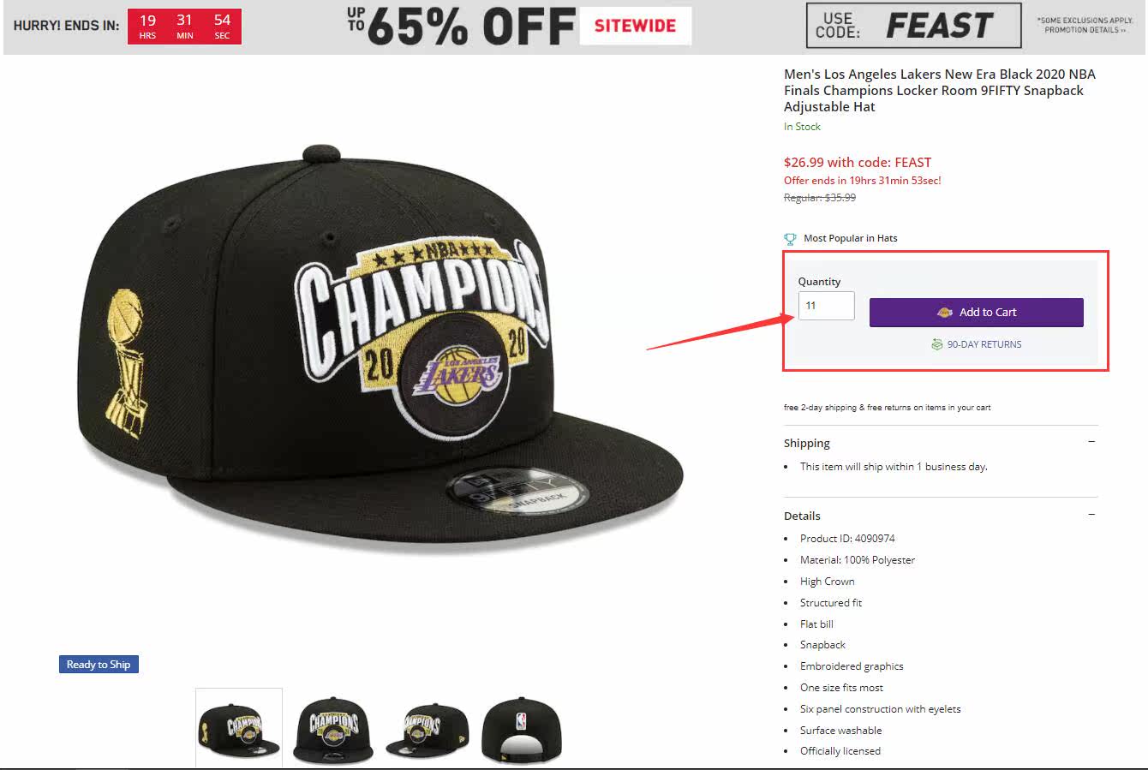Click the trophy icon beside Most Popular
1148x770 pixels.
(790, 239)
